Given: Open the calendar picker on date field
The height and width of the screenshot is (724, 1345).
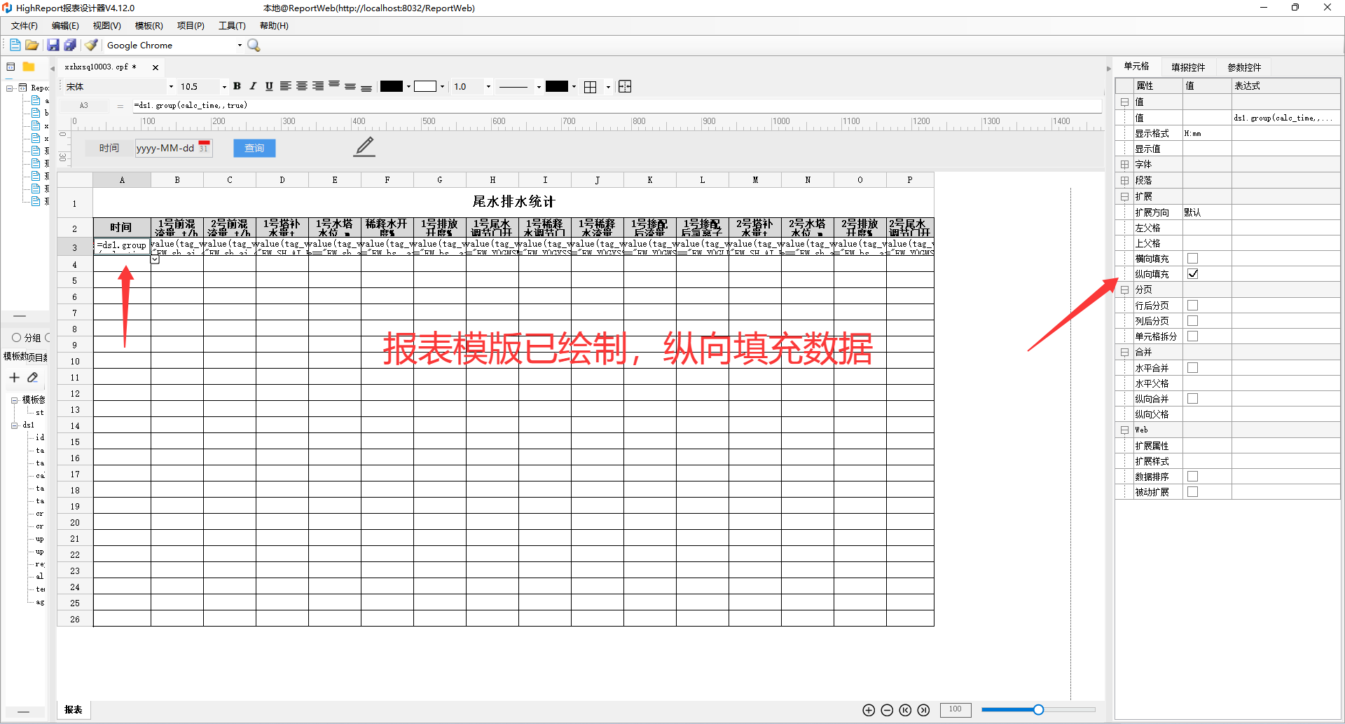Looking at the screenshot, I should 204,147.
